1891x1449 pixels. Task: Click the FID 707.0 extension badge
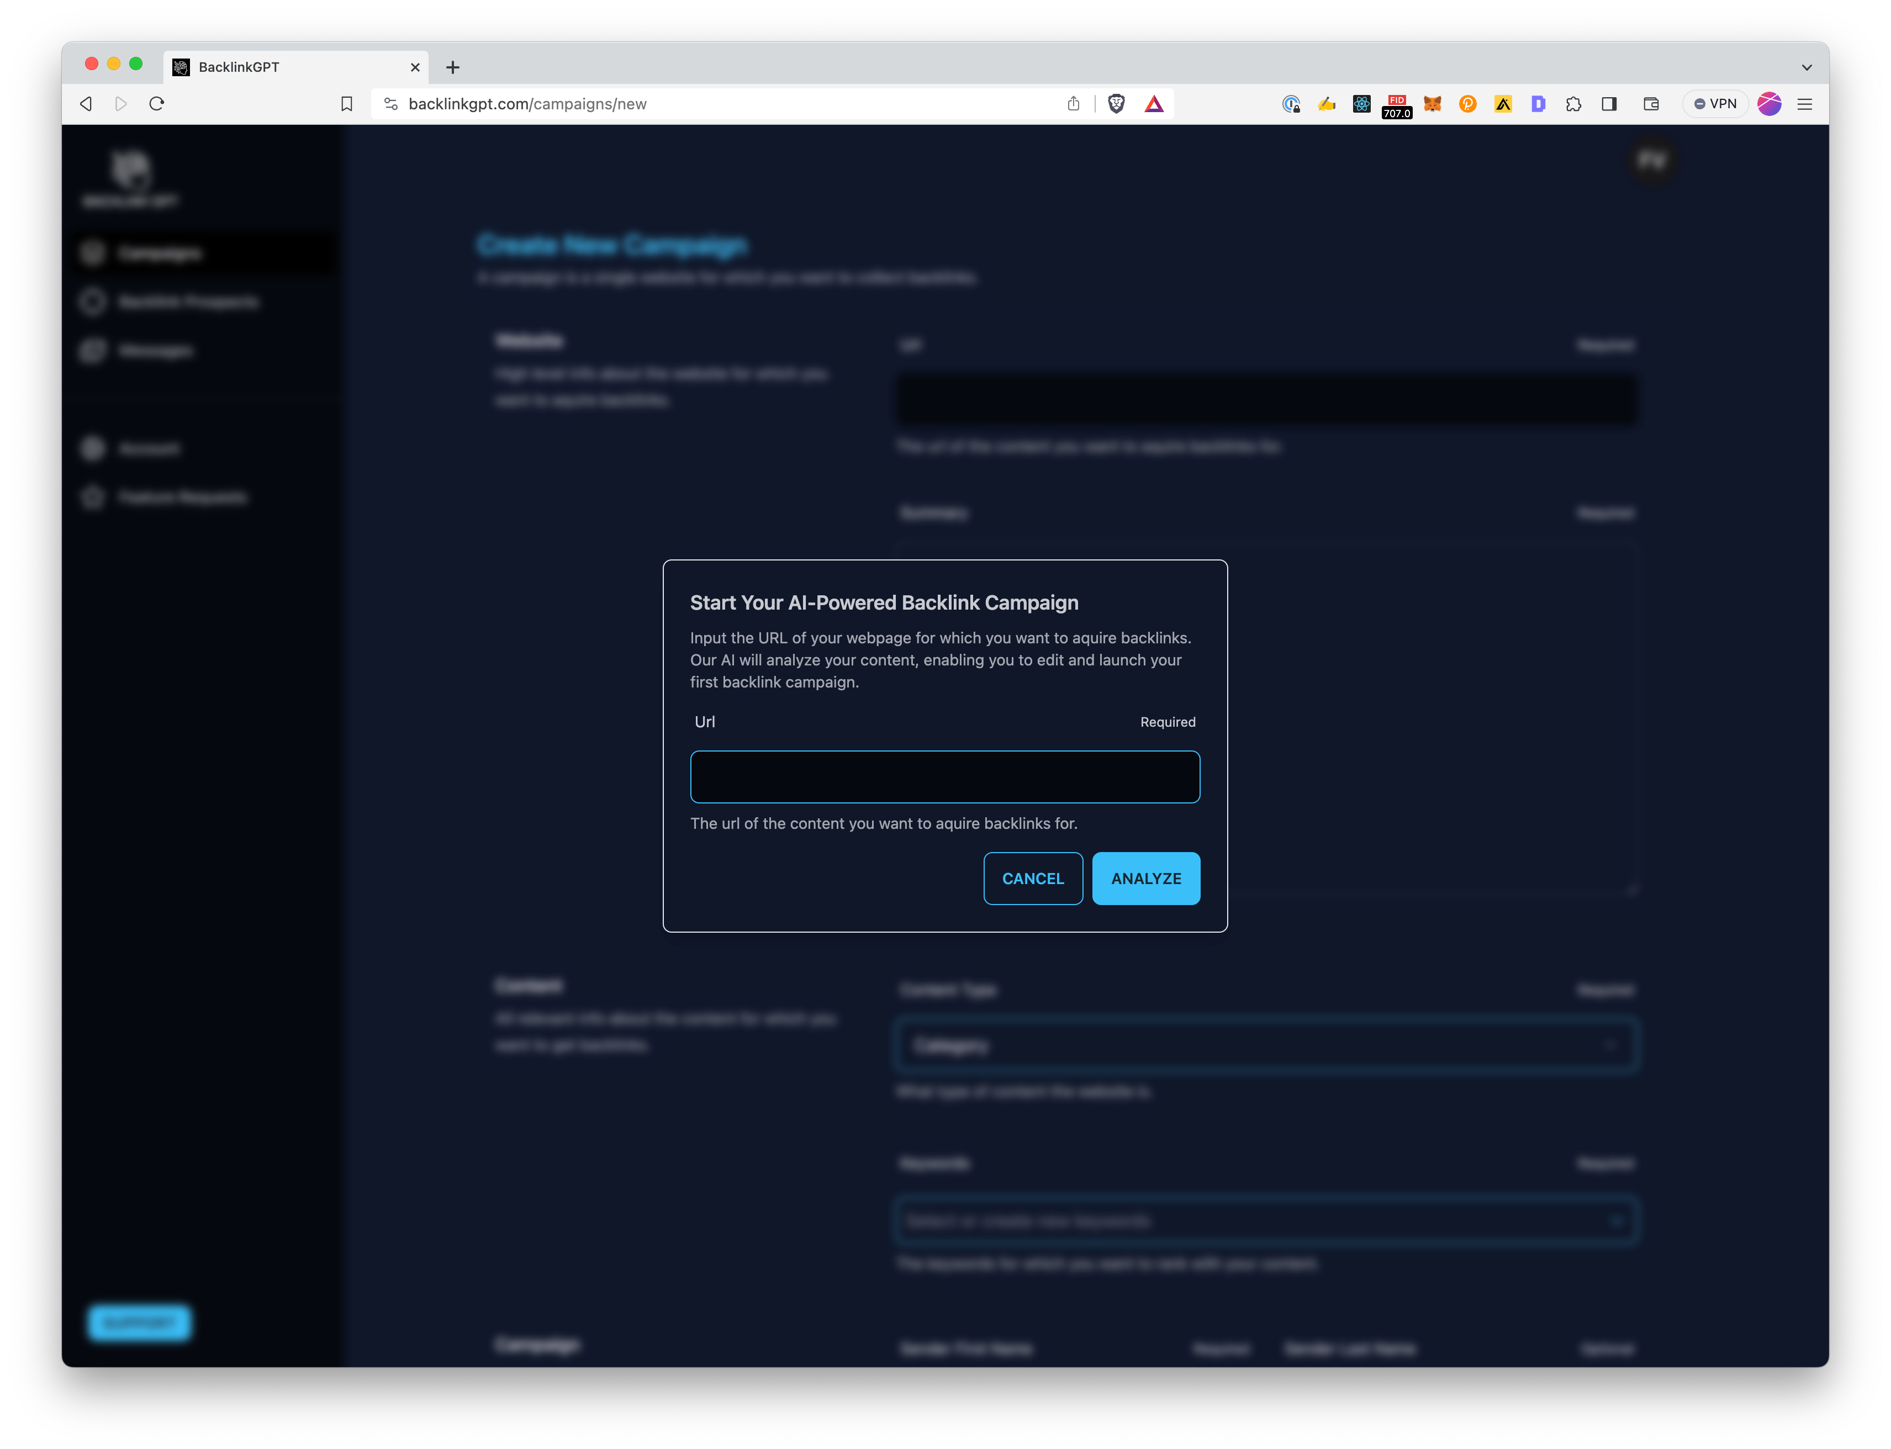(1397, 105)
